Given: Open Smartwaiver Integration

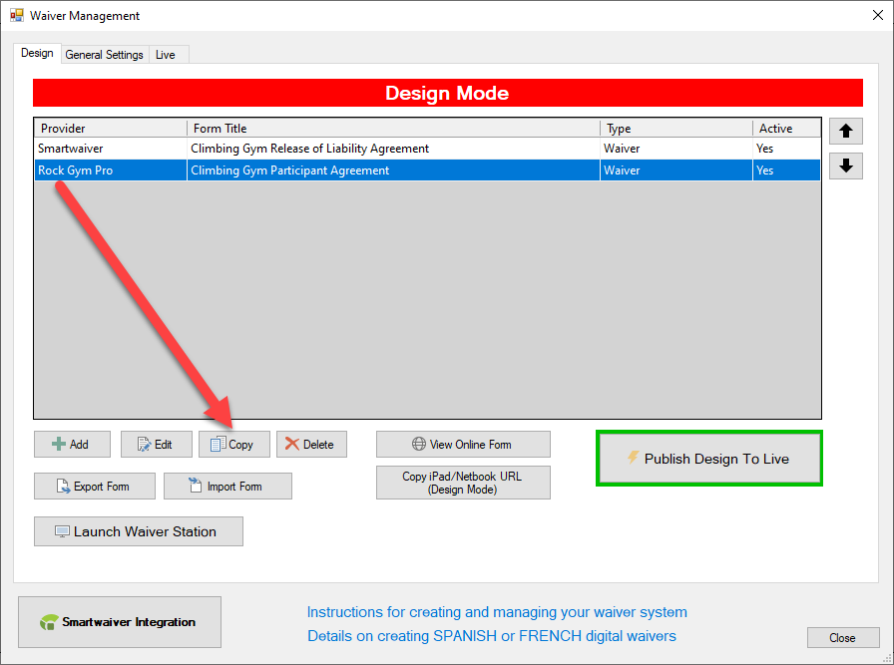Looking at the screenshot, I should [x=120, y=622].
